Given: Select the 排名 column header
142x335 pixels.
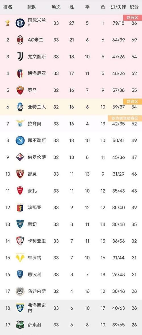Looking at the screenshot, I should click(8, 7).
